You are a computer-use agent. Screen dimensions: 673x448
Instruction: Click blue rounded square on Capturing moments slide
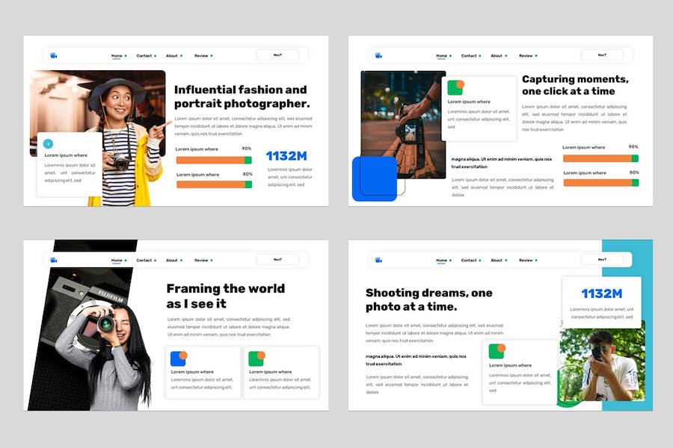tap(374, 179)
